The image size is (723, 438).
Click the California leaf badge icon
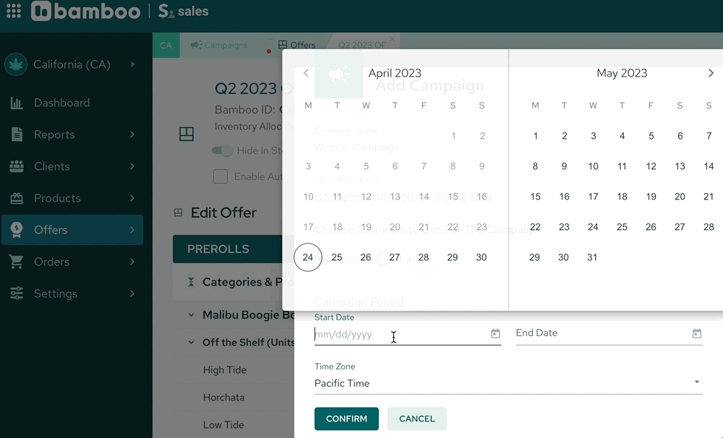coord(16,64)
